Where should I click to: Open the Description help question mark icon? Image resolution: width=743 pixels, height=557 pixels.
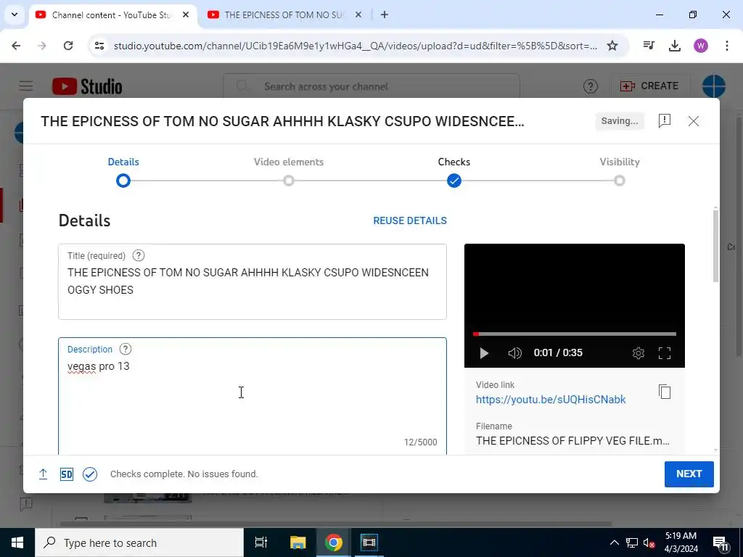click(x=125, y=349)
